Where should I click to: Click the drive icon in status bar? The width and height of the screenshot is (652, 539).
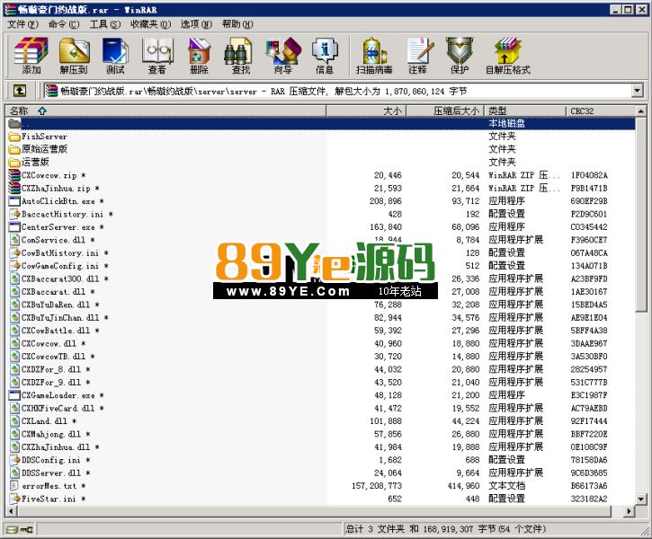(13, 529)
